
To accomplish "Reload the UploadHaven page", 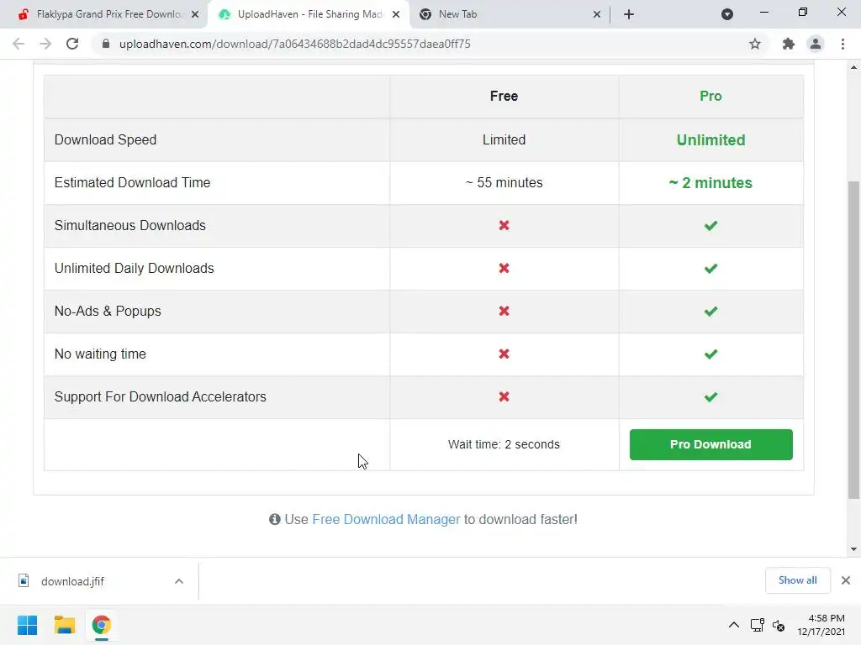I will [x=72, y=44].
